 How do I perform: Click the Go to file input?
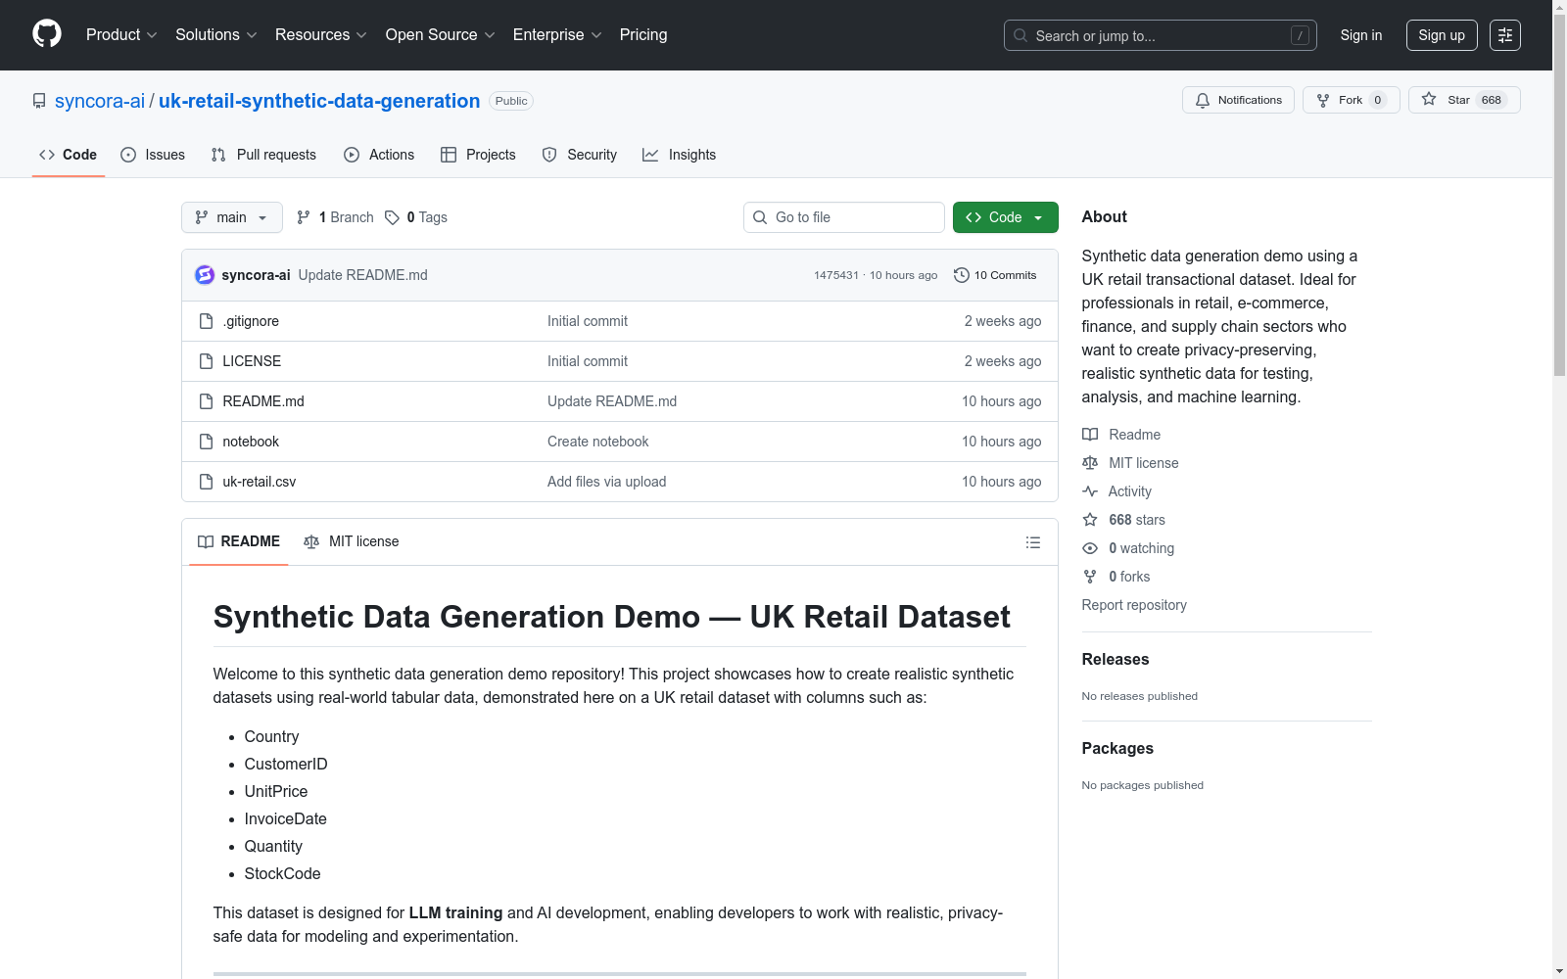[844, 217]
